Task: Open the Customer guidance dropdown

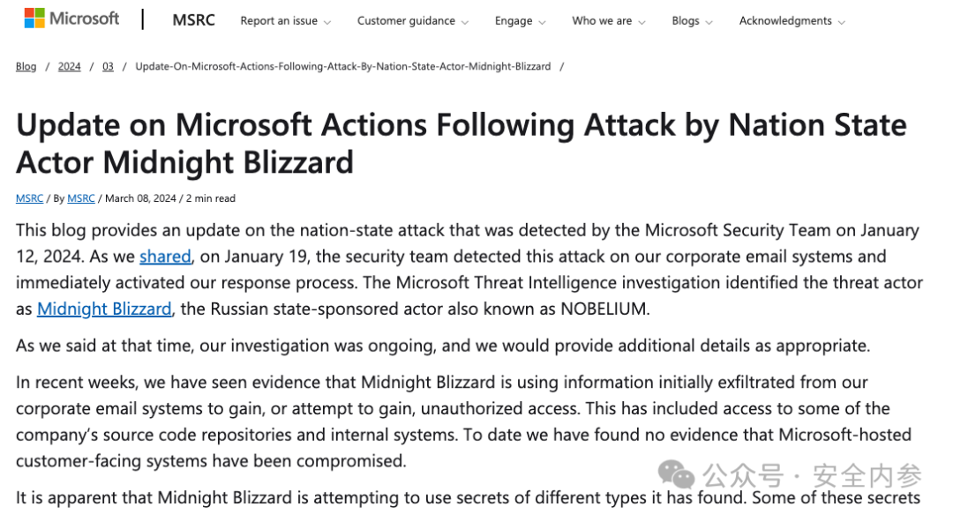Action: coord(406,21)
